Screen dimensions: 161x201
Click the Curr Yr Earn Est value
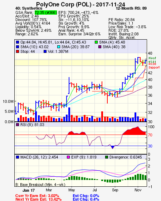click(x=53, y=196)
